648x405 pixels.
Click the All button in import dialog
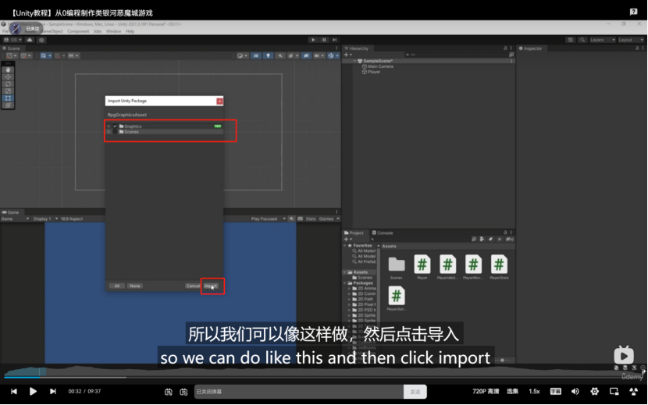click(x=117, y=286)
